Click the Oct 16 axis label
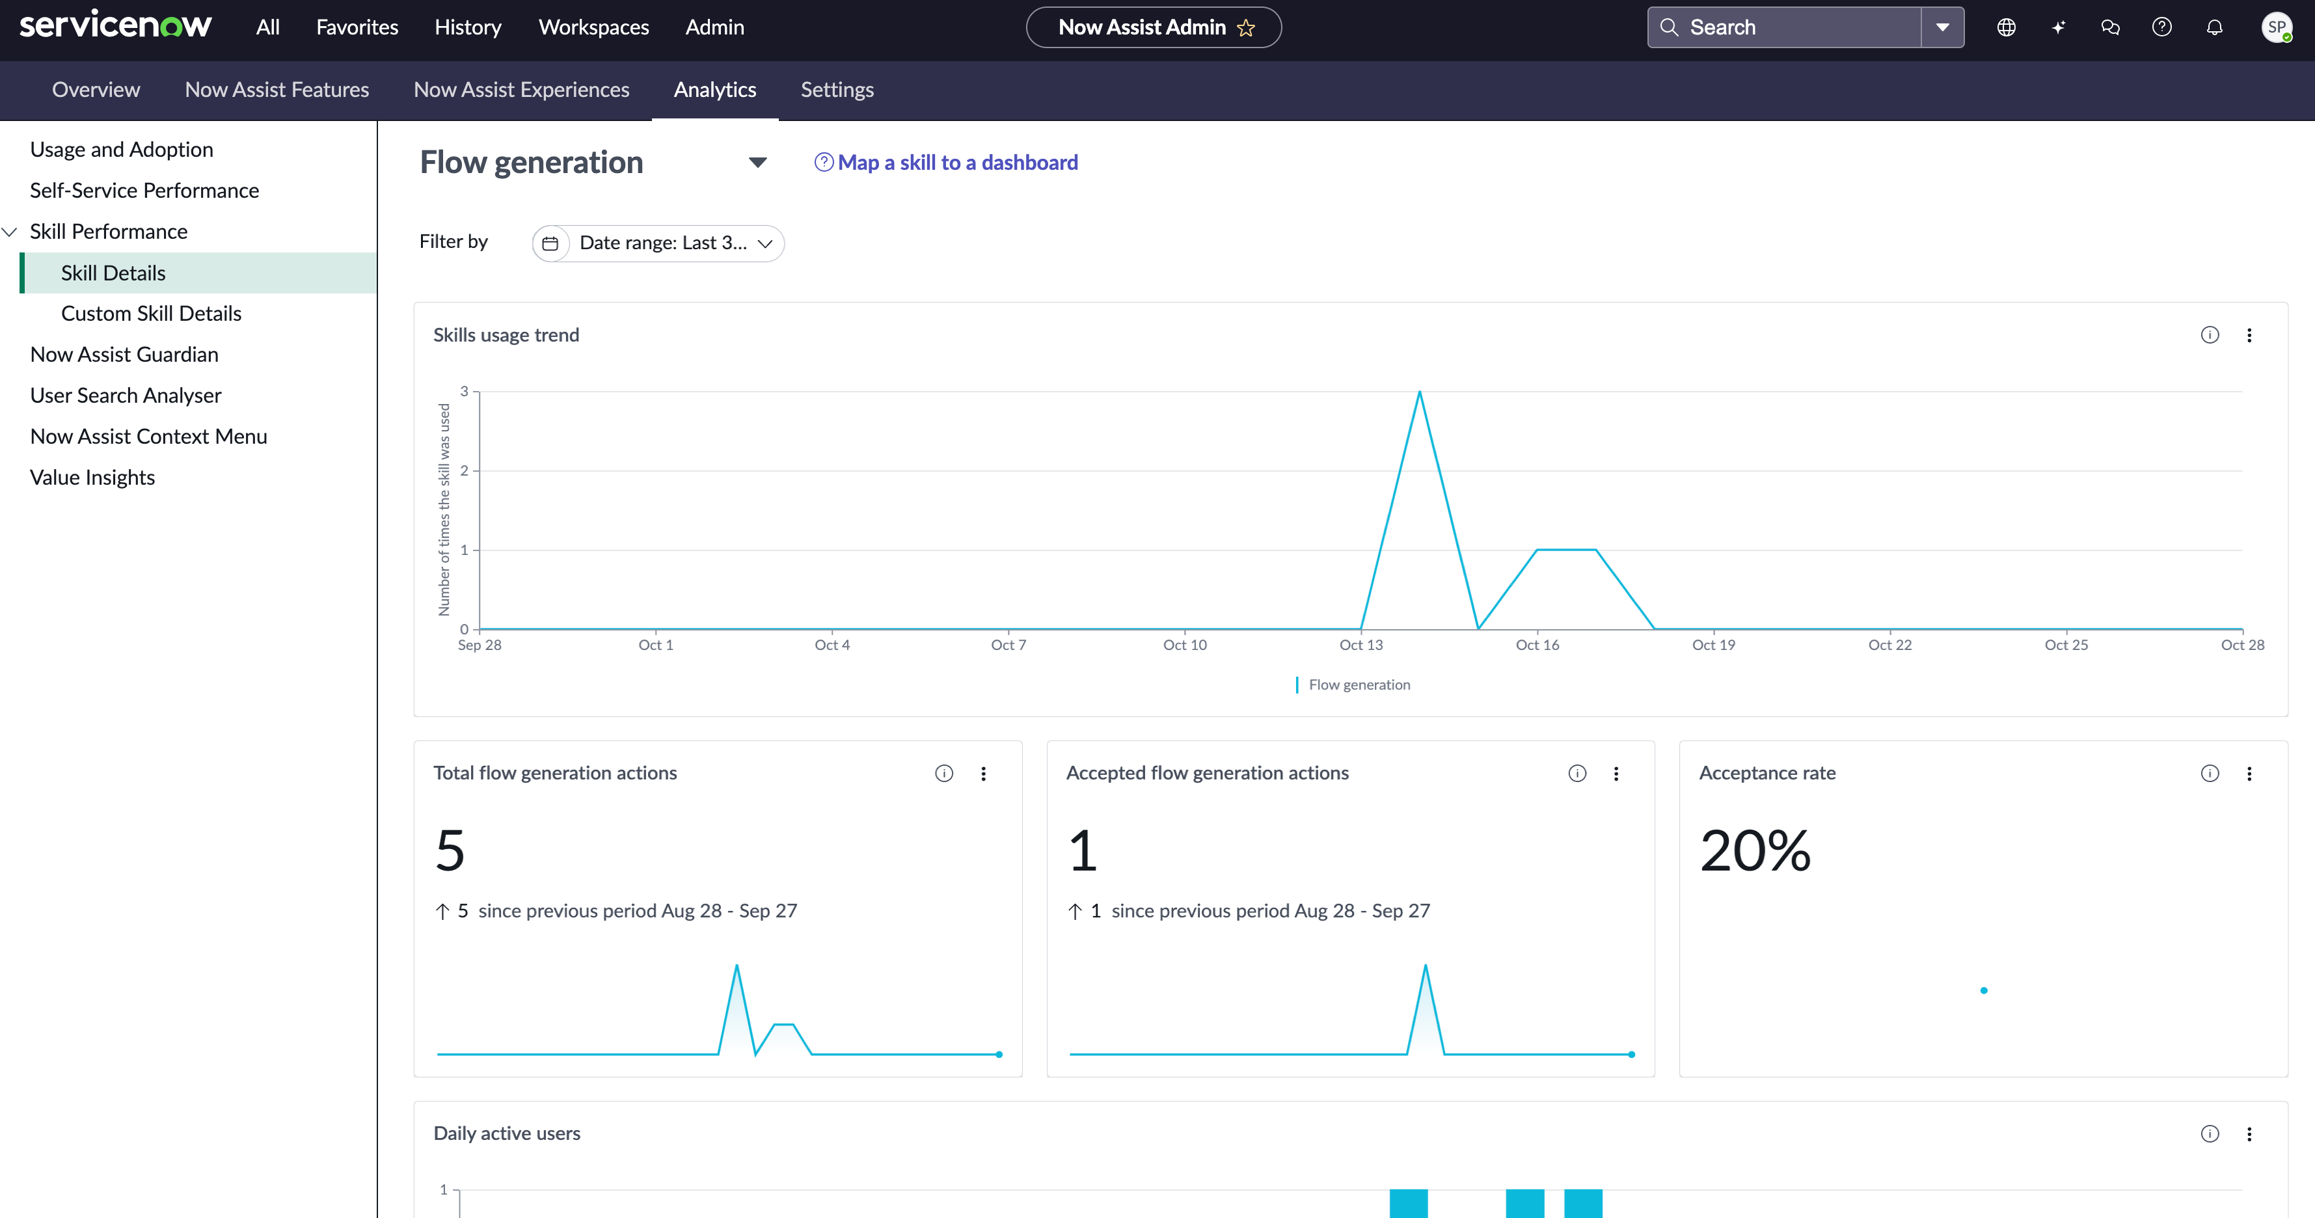Screen dimensions: 2315x1218 pyautogui.click(x=1537, y=645)
